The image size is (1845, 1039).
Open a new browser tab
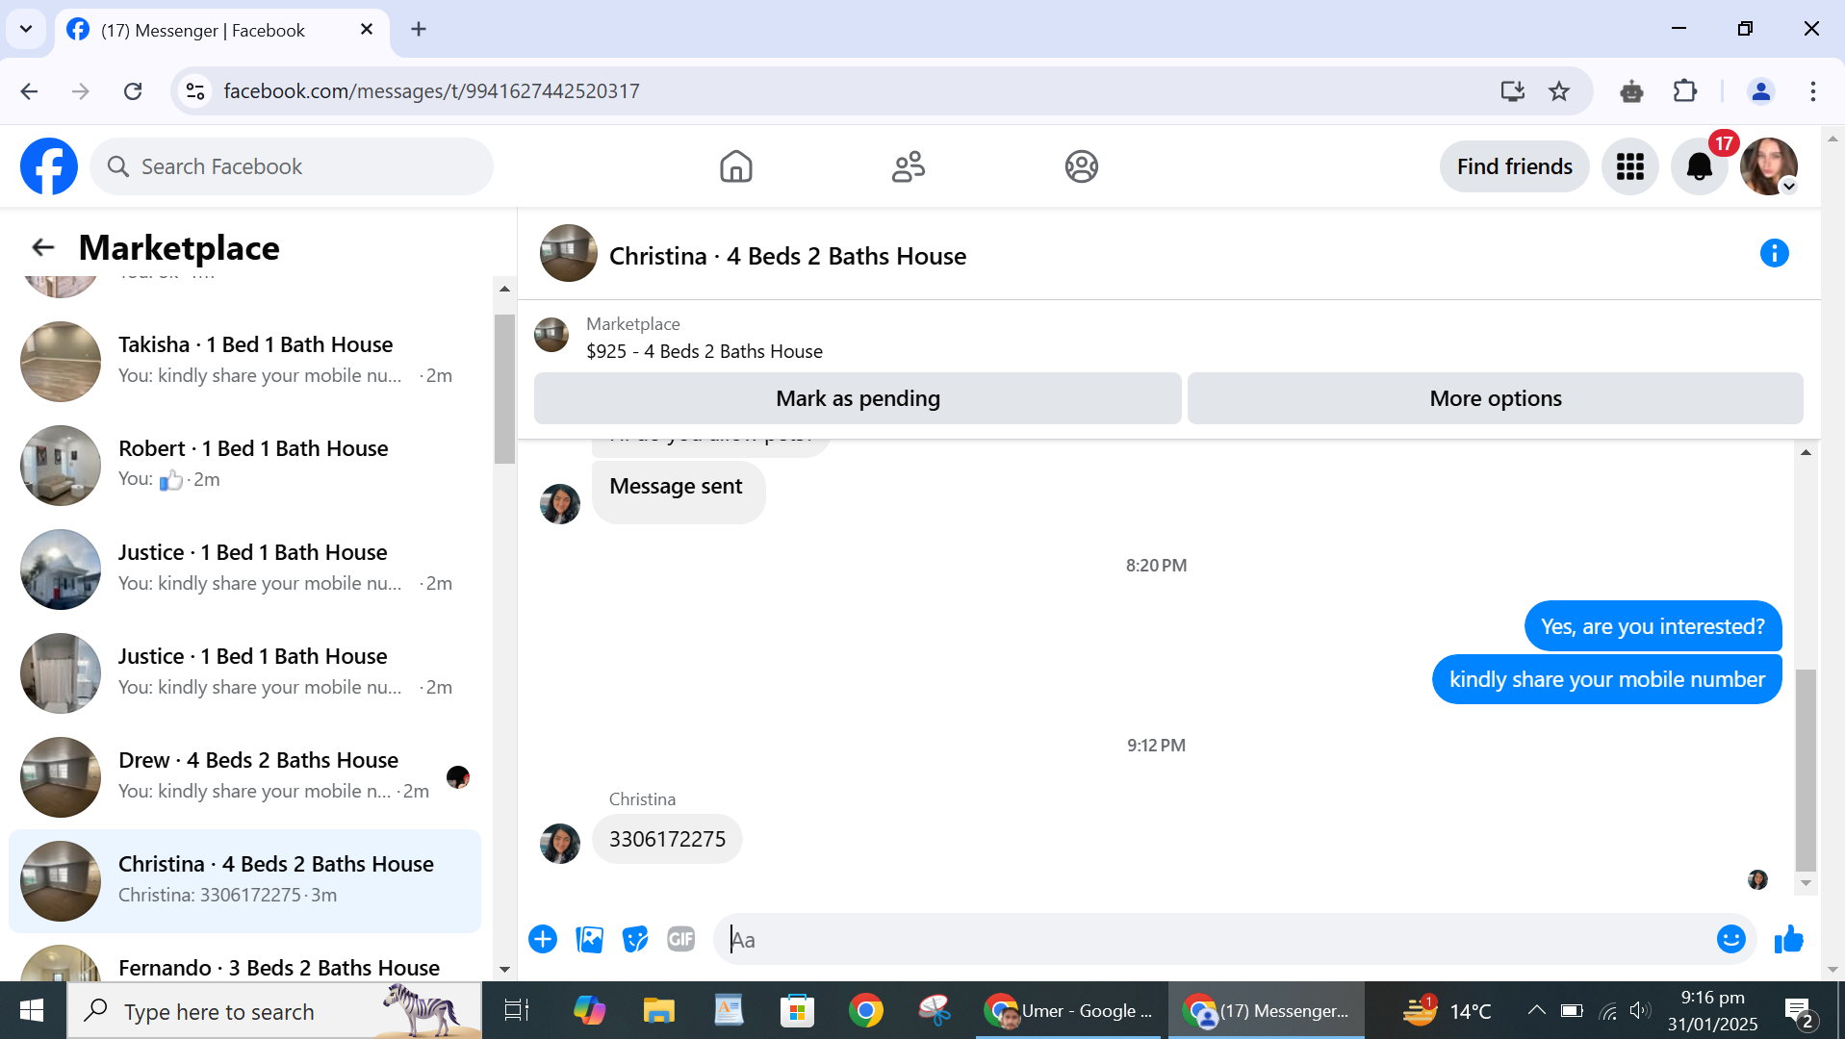tap(419, 30)
